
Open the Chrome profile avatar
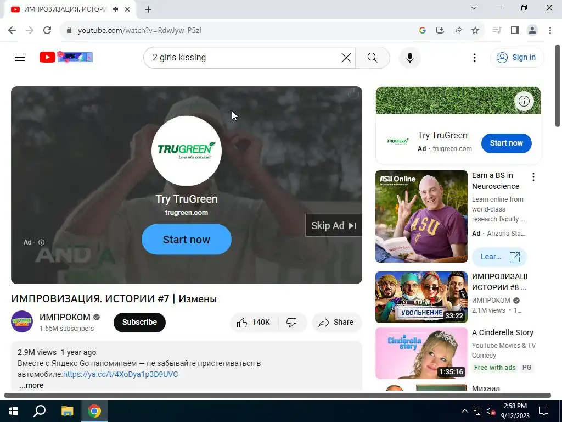pyautogui.click(x=532, y=30)
